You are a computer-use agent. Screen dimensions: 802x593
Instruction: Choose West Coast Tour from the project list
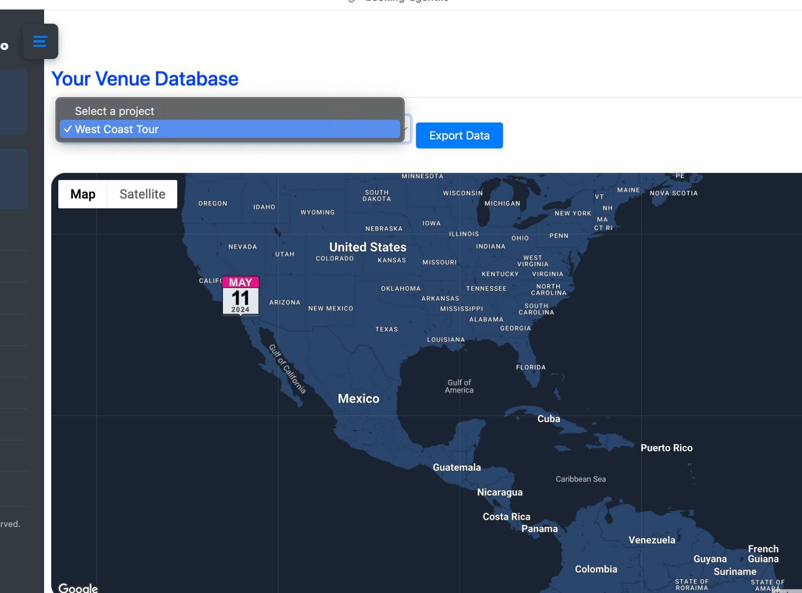click(116, 129)
